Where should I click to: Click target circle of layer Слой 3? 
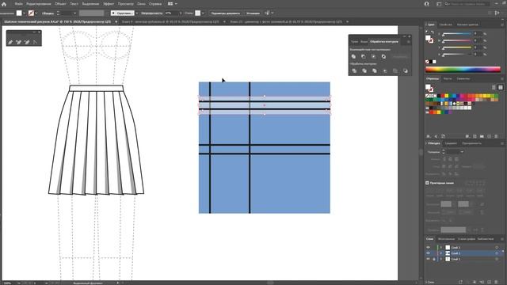point(497,248)
